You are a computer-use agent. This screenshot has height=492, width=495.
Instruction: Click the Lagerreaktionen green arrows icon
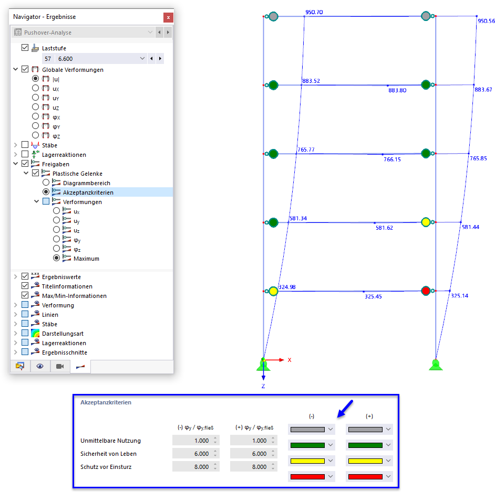click(x=35, y=154)
